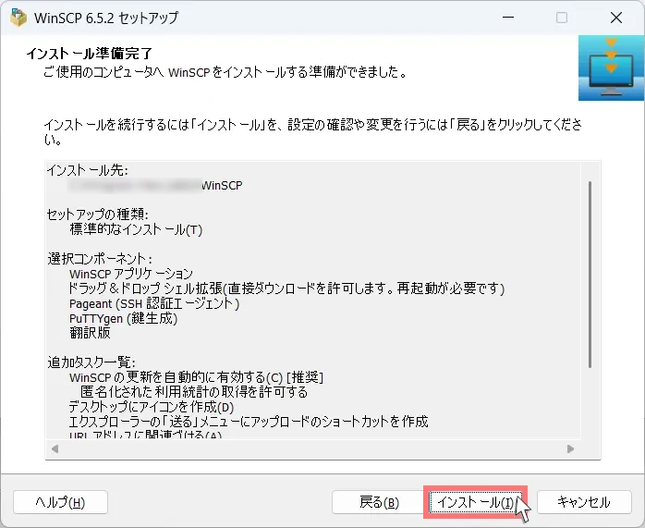This screenshot has width=645, height=528.
Task: Cancel setup with キャンセル button
Action: (584, 502)
